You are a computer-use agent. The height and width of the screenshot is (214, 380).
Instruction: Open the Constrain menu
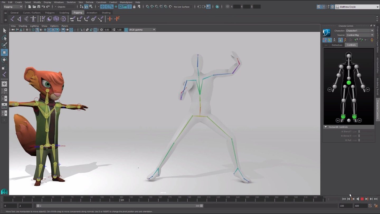[101, 2]
